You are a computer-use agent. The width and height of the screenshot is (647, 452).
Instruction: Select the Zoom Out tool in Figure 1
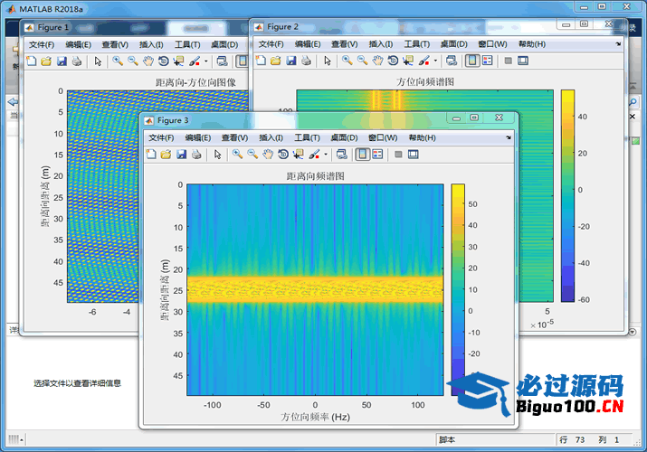133,61
